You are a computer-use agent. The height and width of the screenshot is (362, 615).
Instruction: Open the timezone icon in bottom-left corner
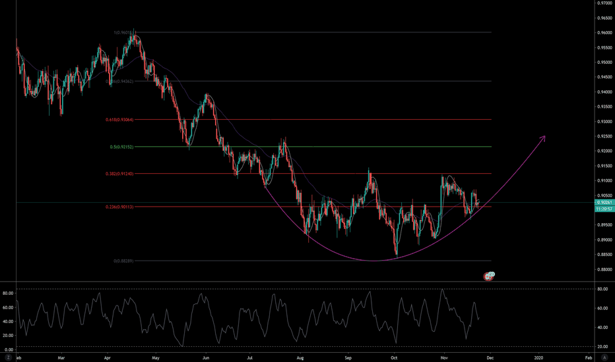[8, 357]
